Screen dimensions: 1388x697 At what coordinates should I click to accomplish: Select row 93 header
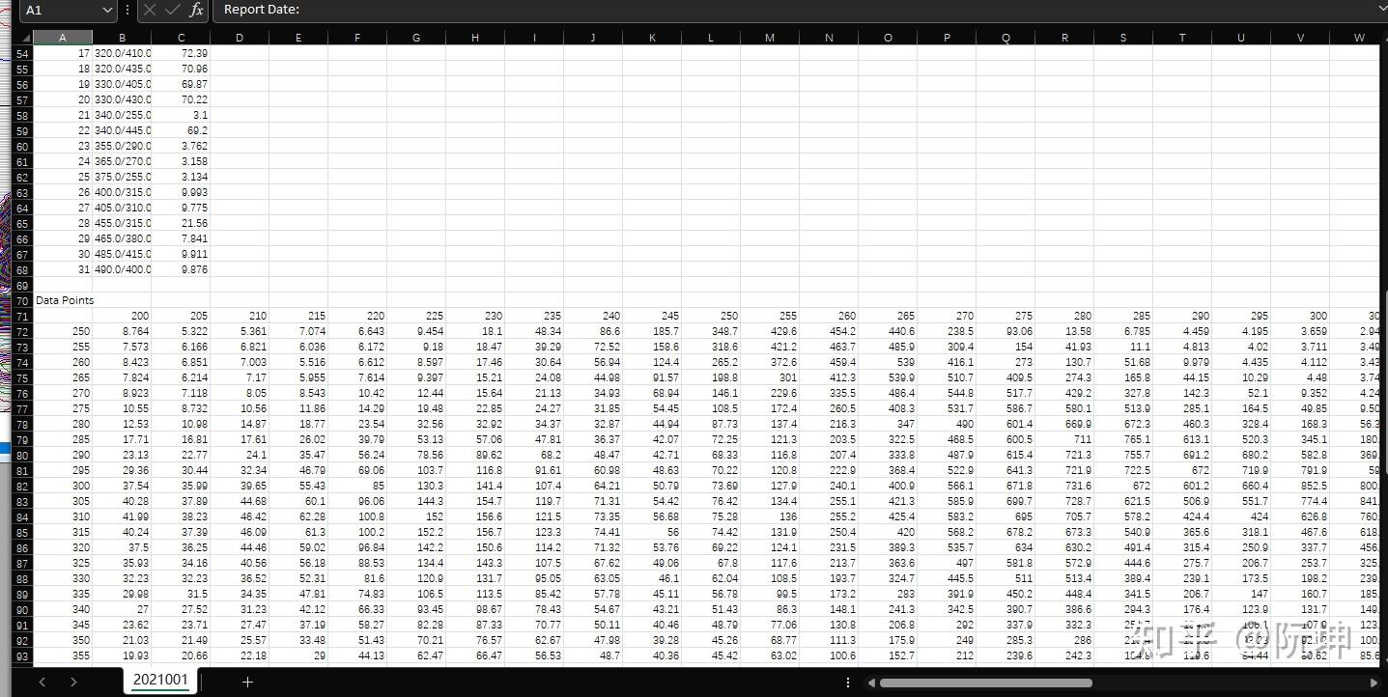[22, 655]
